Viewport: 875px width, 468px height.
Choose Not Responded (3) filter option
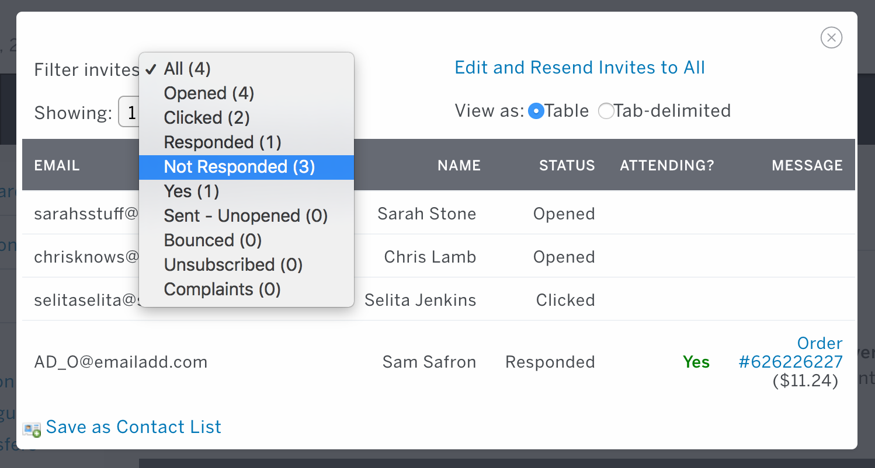pyautogui.click(x=246, y=167)
